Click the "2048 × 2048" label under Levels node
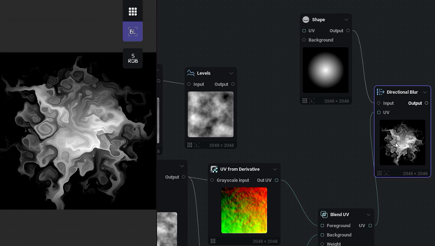This screenshot has width=435, height=246. [x=221, y=145]
